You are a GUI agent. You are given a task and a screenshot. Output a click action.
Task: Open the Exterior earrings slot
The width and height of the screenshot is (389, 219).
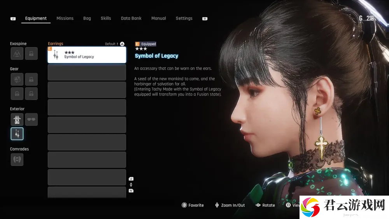[x=17, y=134]
